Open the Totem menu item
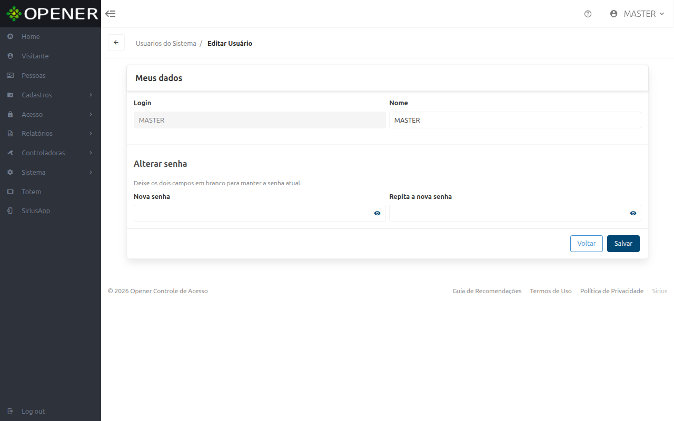Viewport: 674px width, 421px height. pos(51,192)
